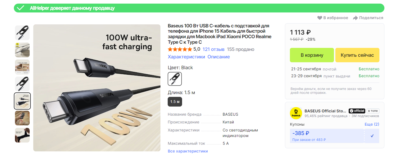Open the Характеристики tab
The height and width of the screenshot is (163, 393).
187,57
